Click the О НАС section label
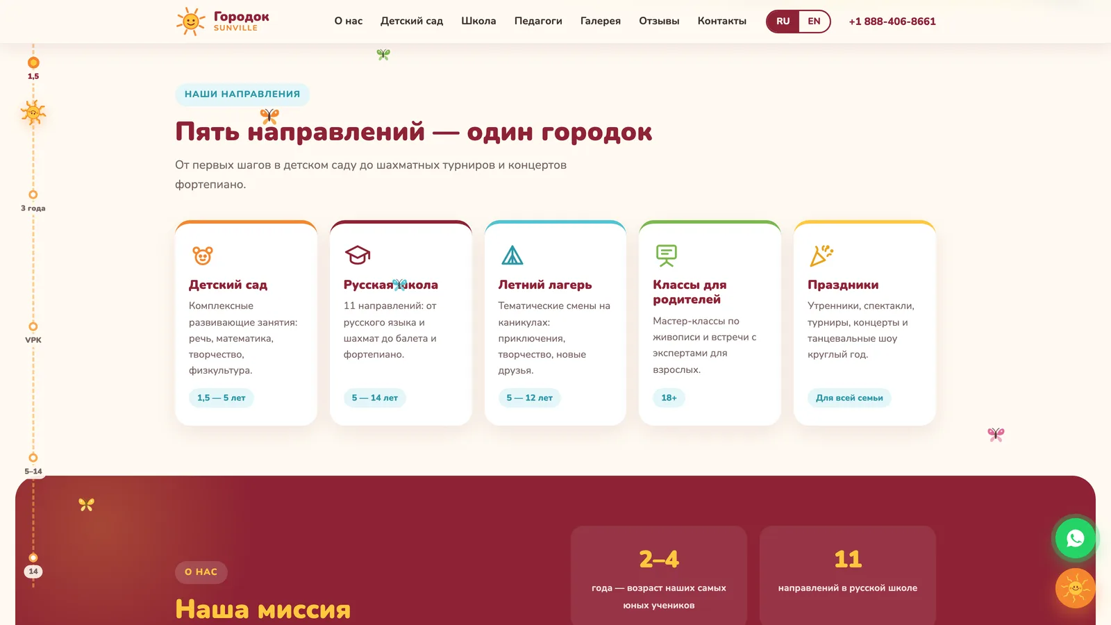 [201, 572]
